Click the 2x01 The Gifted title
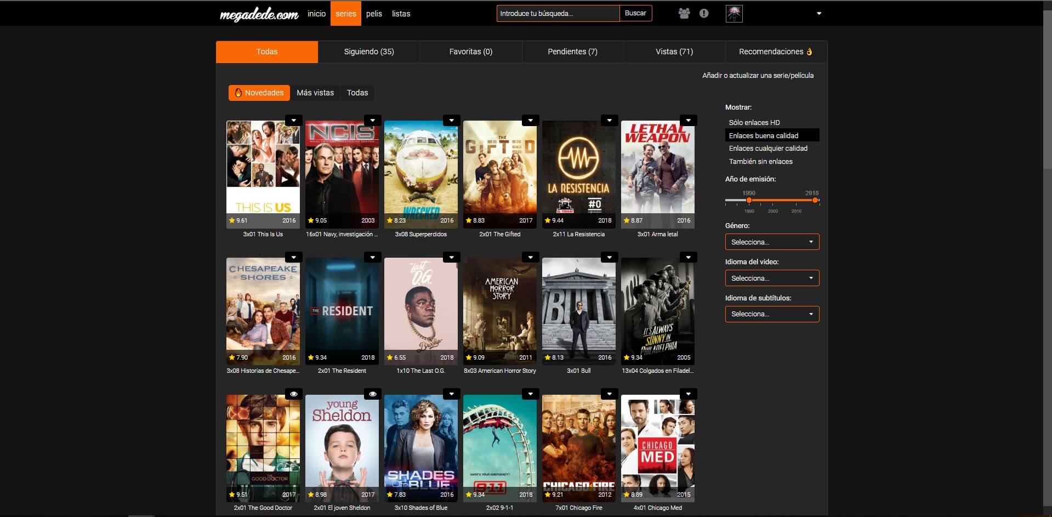 (500, 235)
